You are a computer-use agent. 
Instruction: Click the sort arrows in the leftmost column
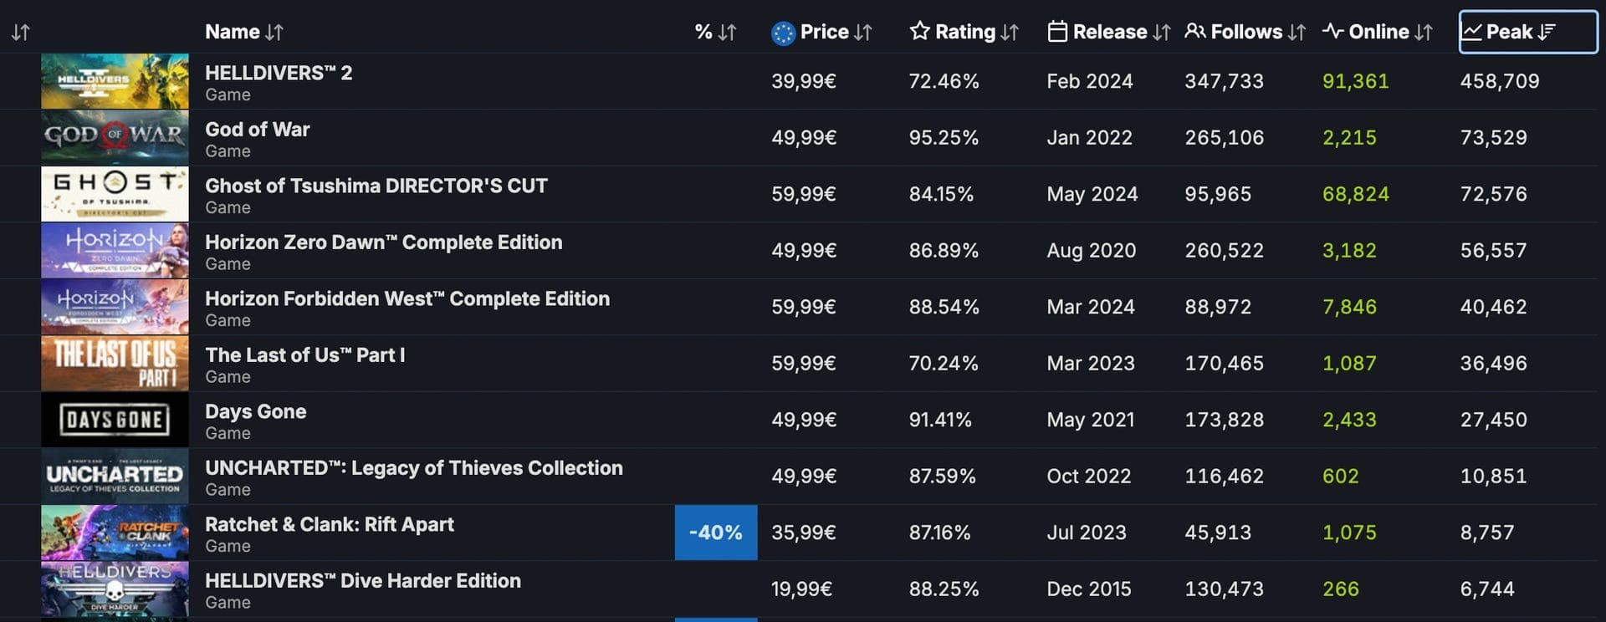[21, 33]
